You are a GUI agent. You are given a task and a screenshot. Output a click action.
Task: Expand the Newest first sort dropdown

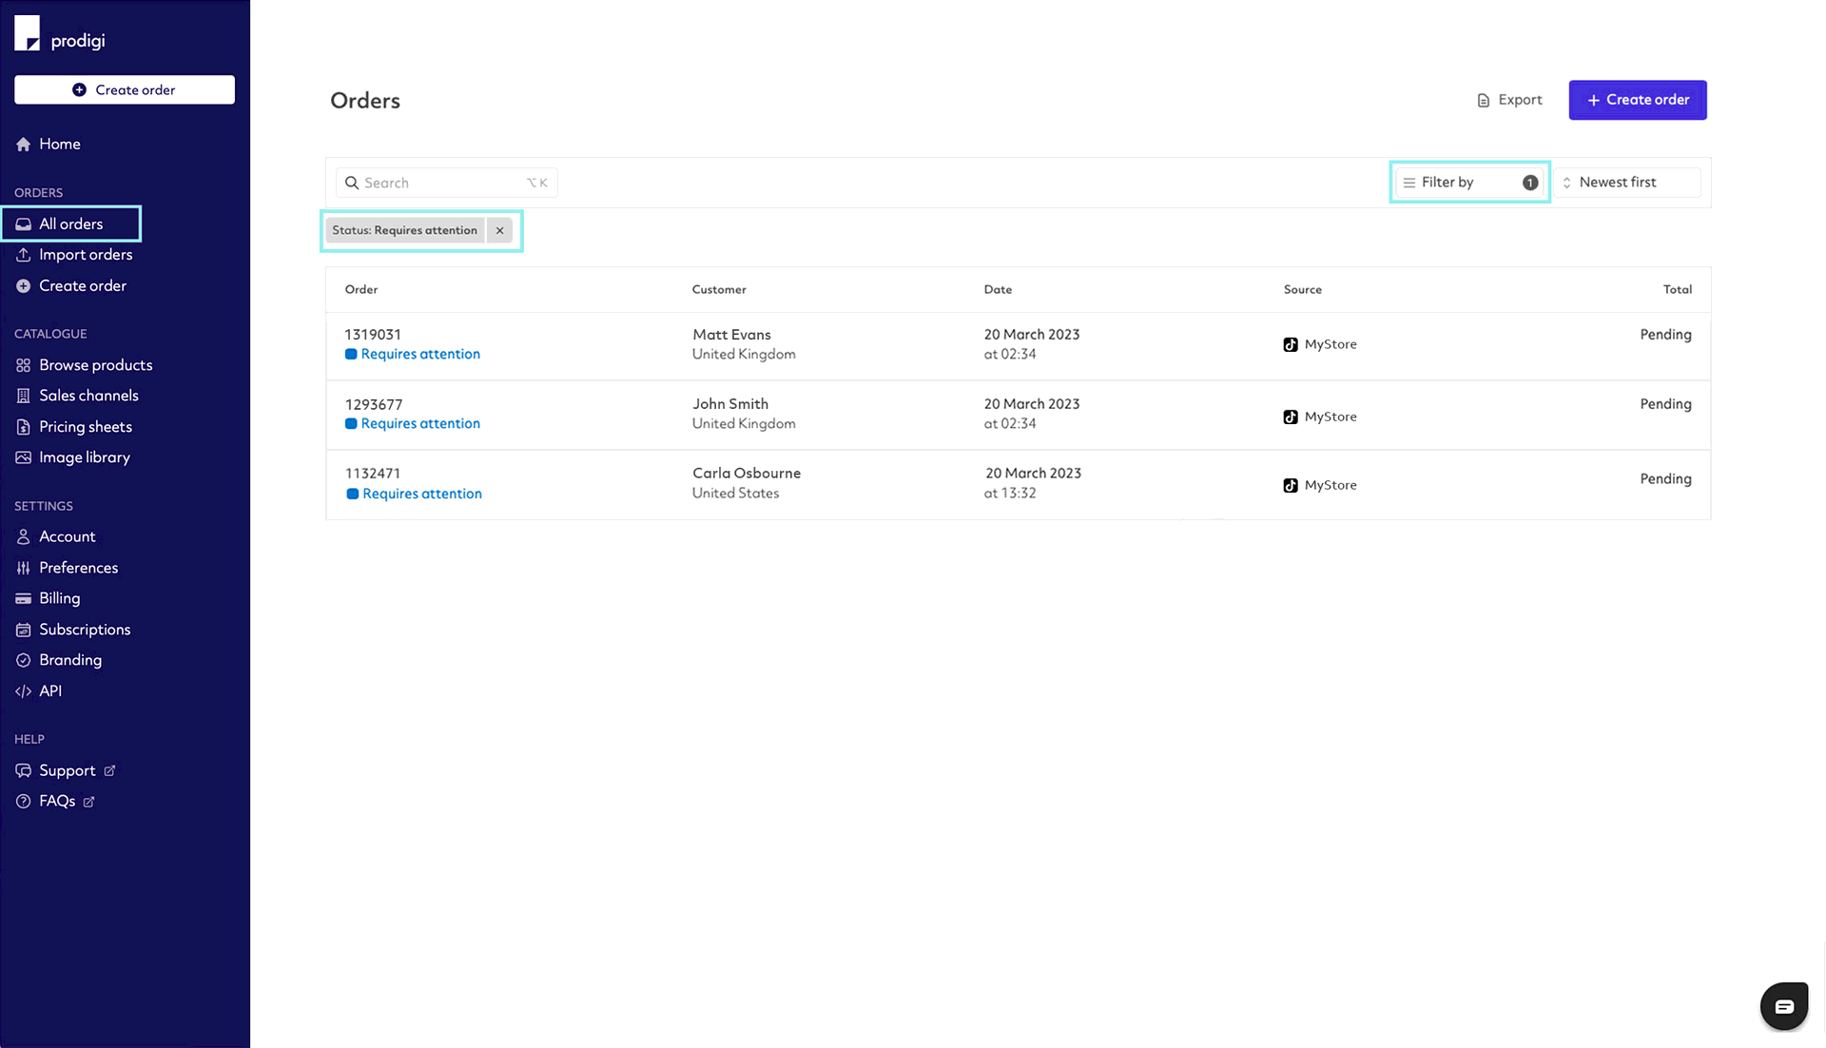click(1626, 183)
